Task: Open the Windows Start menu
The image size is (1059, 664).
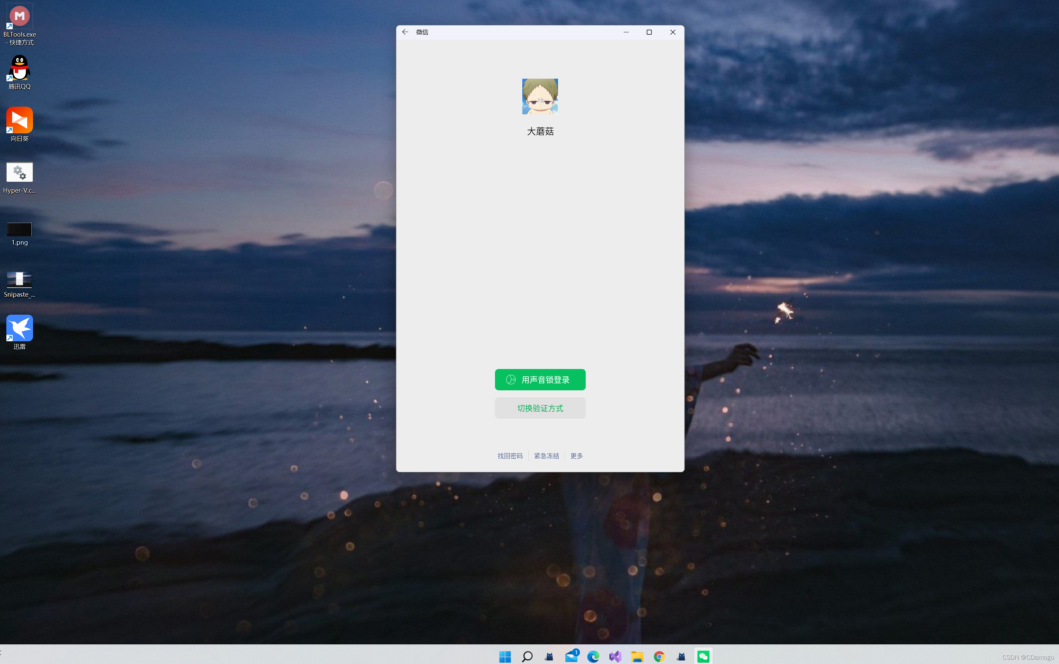Action: (x=505, y=656)
